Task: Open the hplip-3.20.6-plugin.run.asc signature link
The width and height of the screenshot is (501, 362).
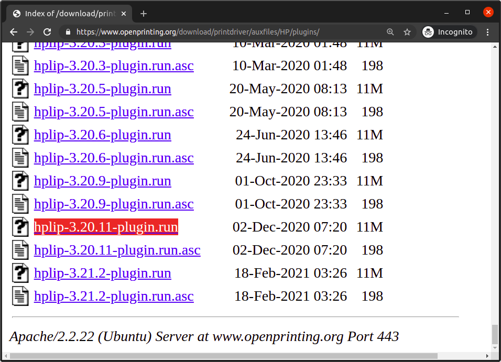Action: pyautogui.click(x=114, y=158)
